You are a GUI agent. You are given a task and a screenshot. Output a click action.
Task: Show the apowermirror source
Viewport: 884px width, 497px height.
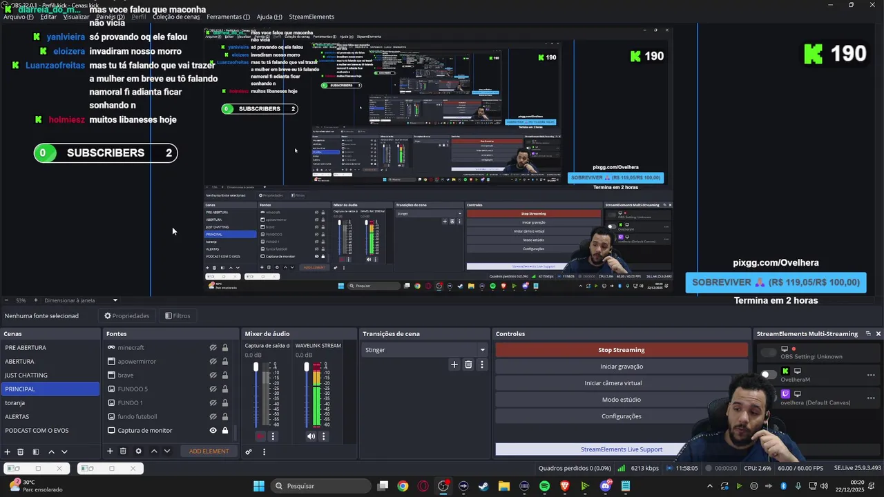point(213,362)
